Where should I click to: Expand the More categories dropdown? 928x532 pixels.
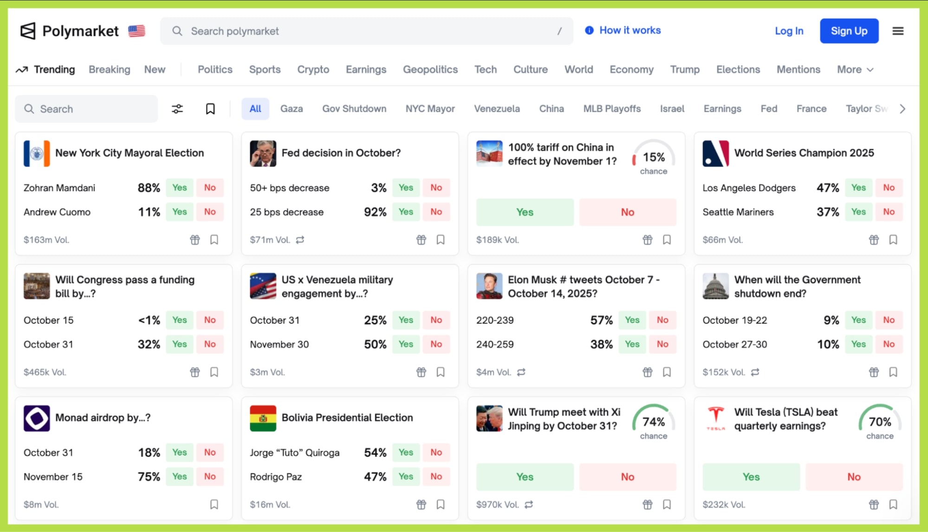pyautogui.click(x=855, y=70)
